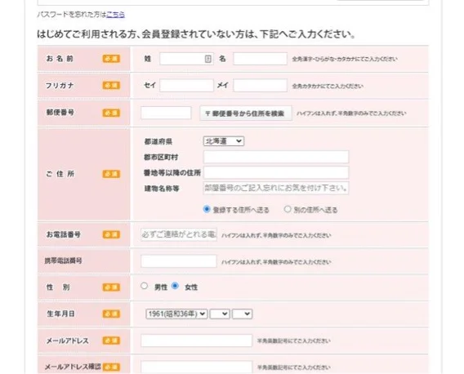Choose 男性 gender radio button
The image size is (464, 374).
coord(144,286)
